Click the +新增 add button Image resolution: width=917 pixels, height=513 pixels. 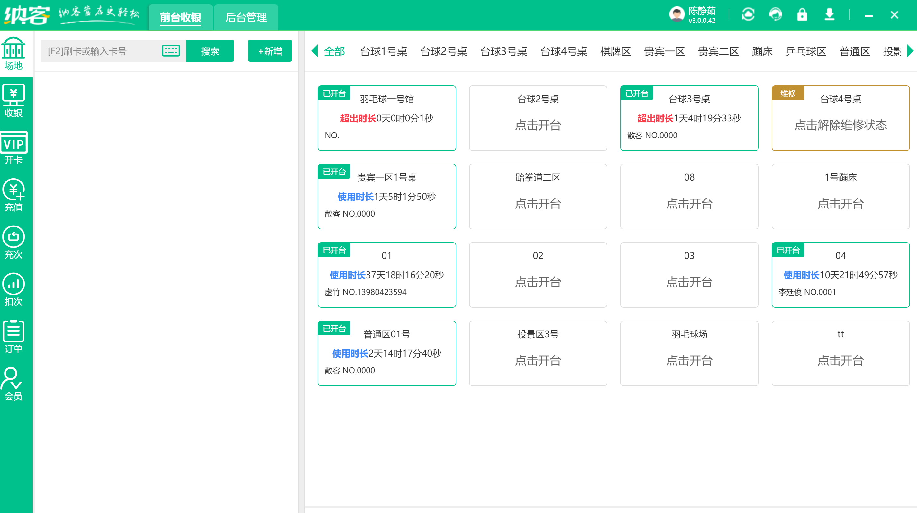point(269,50)
